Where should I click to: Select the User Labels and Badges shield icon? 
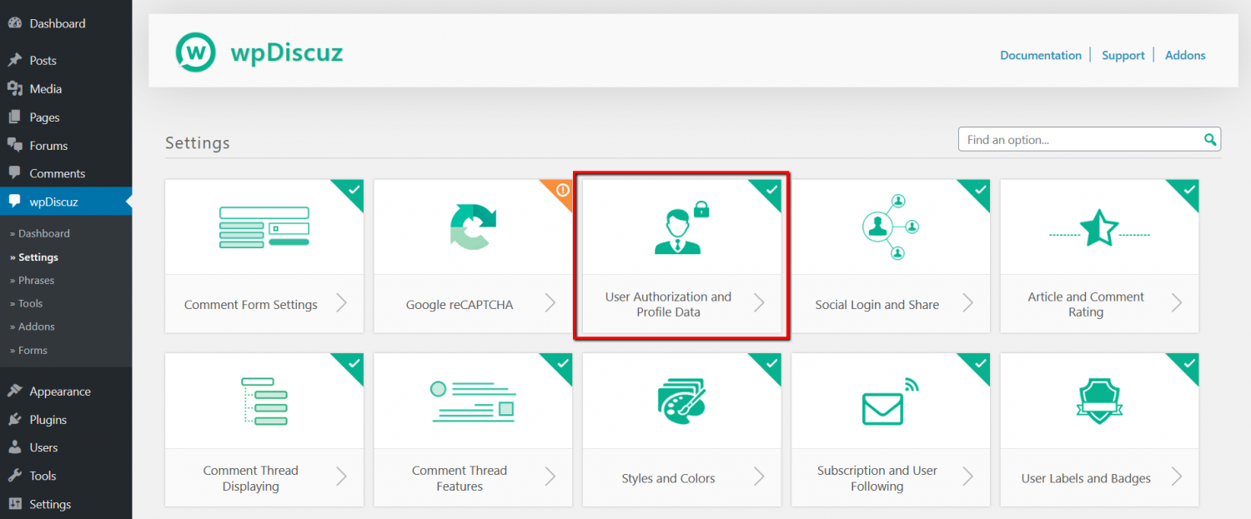click(1098, 400)
